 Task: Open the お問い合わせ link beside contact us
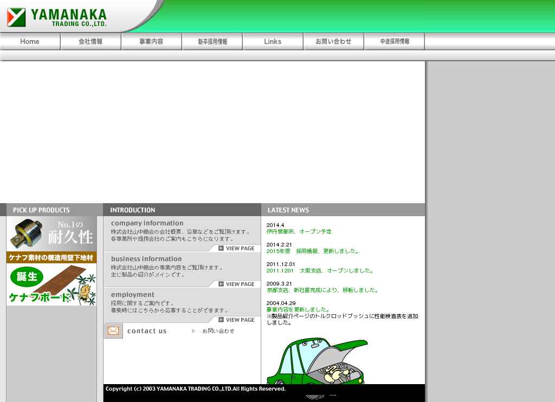(218, 331)
